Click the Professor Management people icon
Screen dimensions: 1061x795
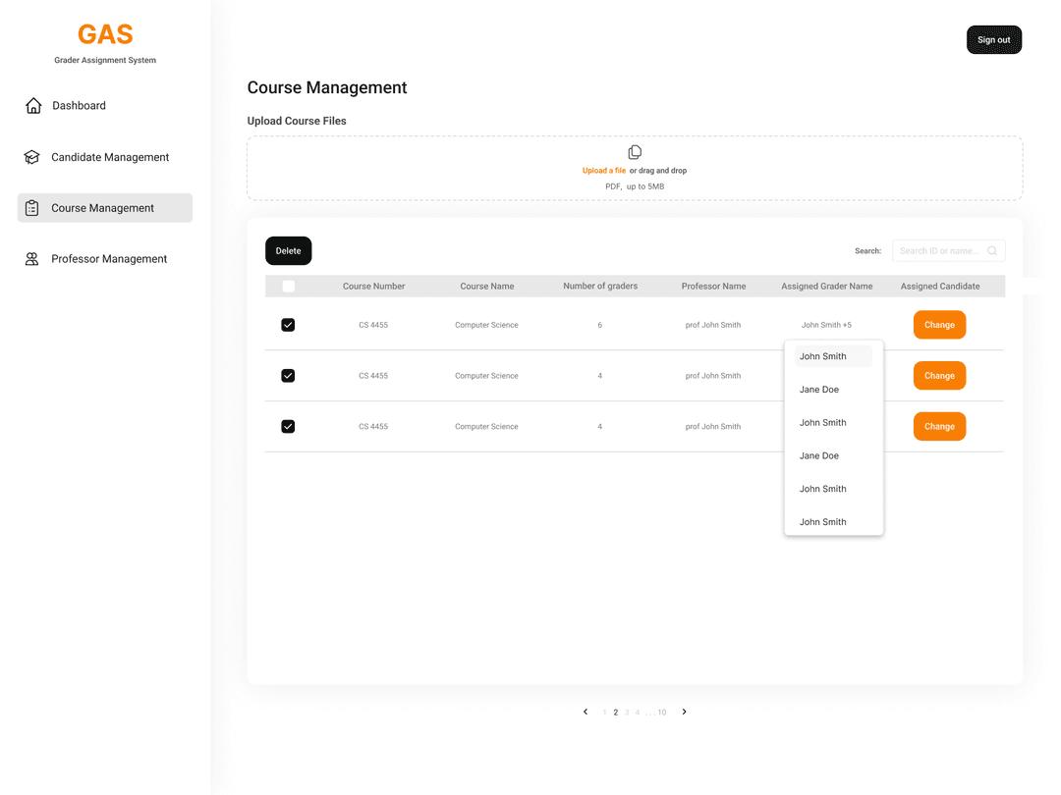32,259
